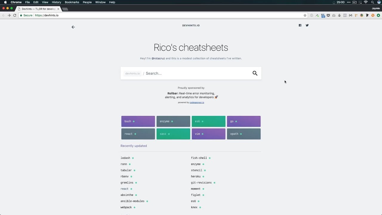The width and height of the screenshot is (382, 215).
Task: Open the tabular cheatsheet link
Action: pyautogui.click(x=126, y=170)
